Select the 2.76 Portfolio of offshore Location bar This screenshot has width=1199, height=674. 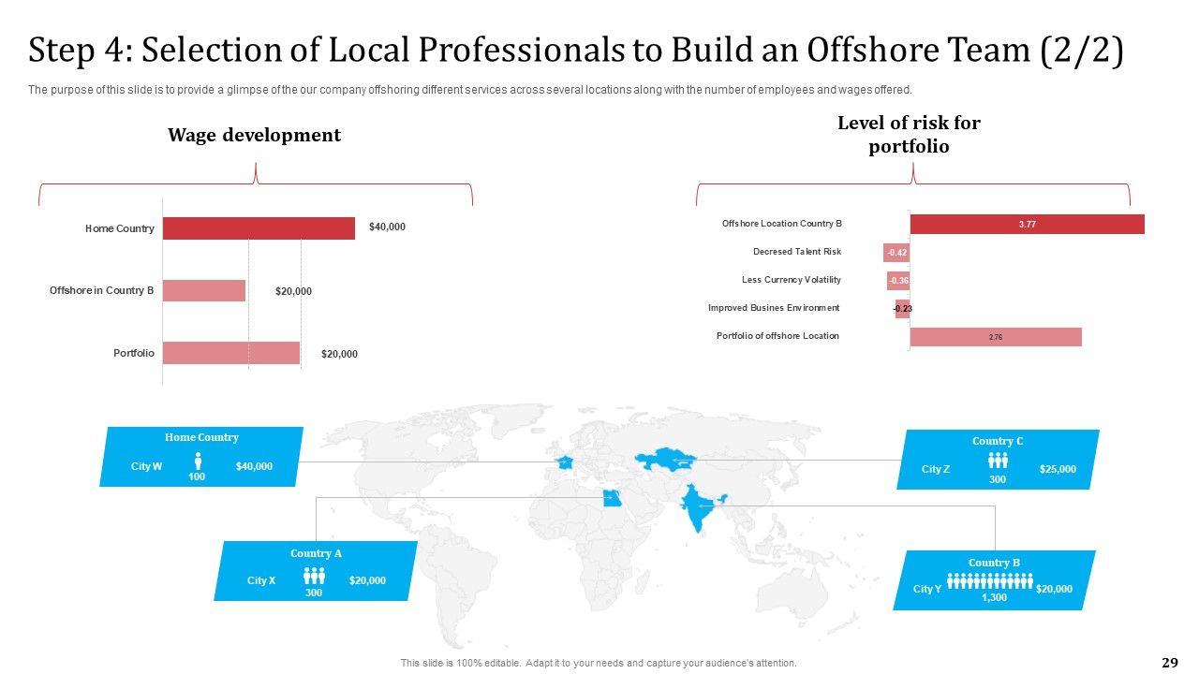point(996,337)
